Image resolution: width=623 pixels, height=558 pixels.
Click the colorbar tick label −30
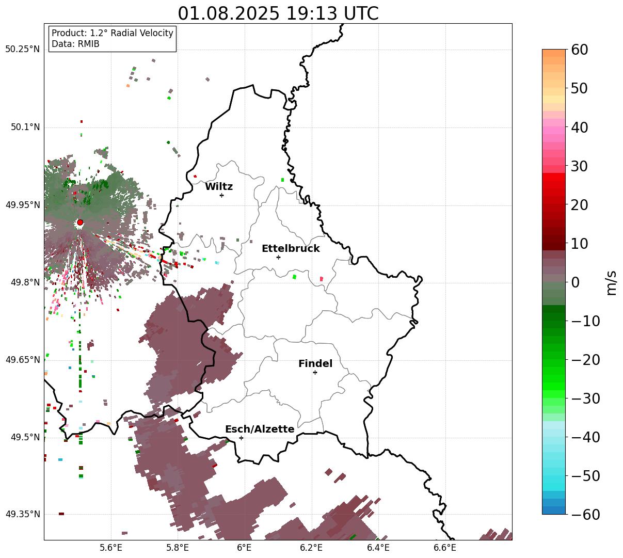click(x=585, y=398)
